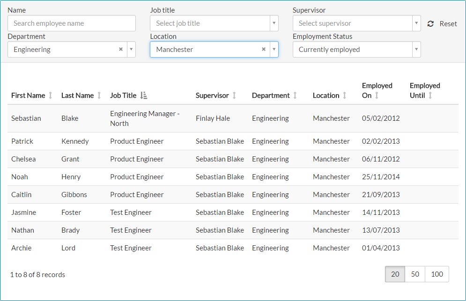Sort by Employed On column icon
The image size is (466, 301).
(377, 95)
